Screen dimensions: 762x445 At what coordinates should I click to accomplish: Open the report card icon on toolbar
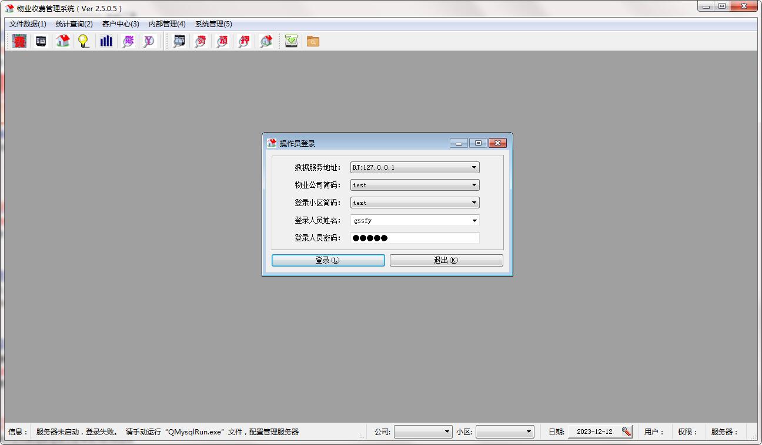41,41
